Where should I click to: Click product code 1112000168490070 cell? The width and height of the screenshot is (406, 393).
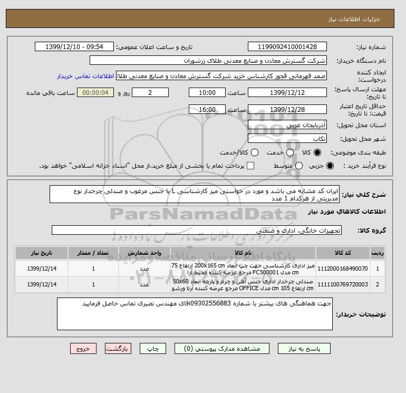tap(343, 269)
